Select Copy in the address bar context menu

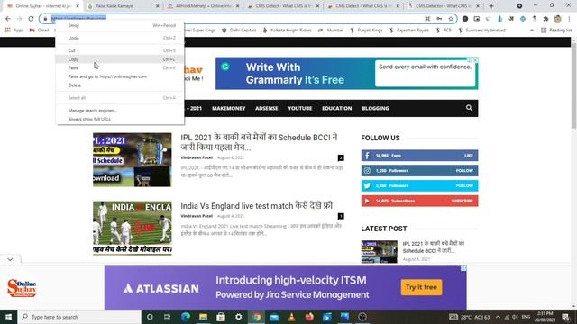pos(120,59)
